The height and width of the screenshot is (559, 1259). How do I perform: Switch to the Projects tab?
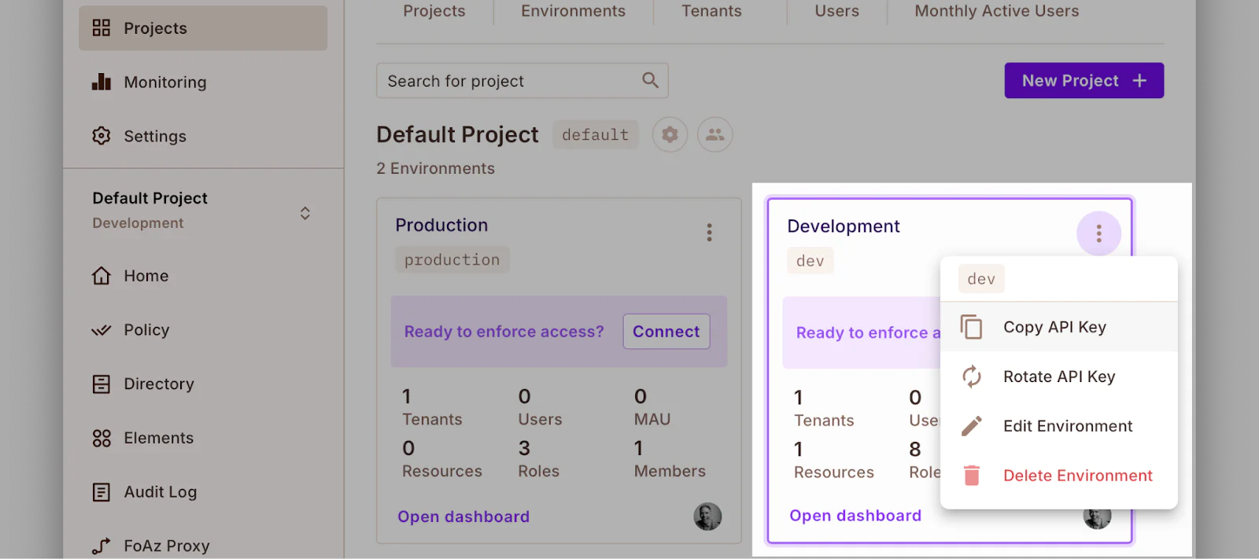[434, 11]
